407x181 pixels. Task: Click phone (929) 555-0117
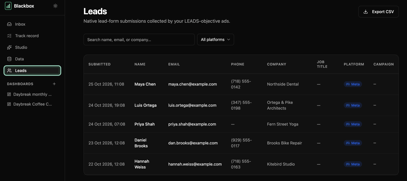coord(241,143)
